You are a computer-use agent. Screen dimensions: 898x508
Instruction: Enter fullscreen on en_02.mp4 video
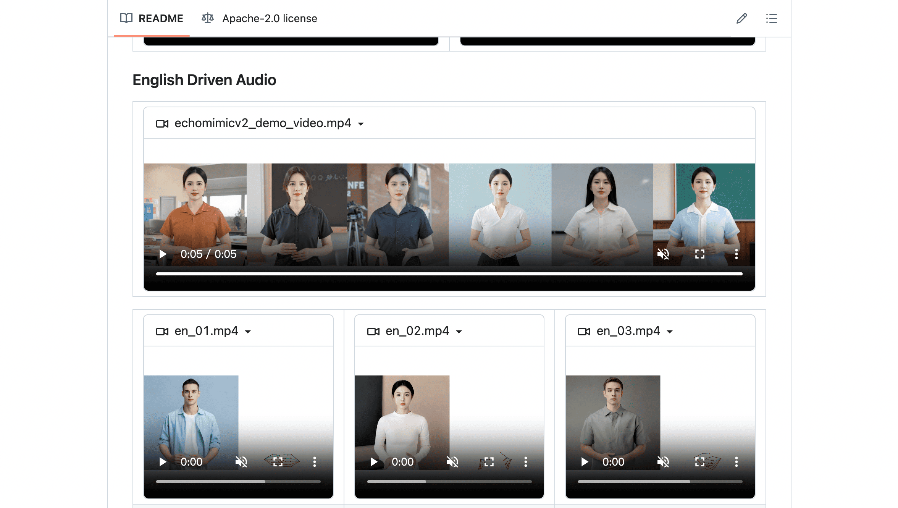tap(489, 462)
